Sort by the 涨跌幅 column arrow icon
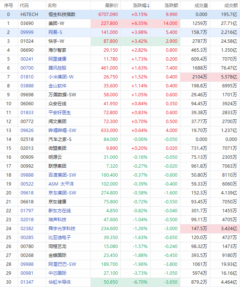Image resolution: width=240 pixels, height=287 pixels. pyautogui.click(x=148, y=6)
